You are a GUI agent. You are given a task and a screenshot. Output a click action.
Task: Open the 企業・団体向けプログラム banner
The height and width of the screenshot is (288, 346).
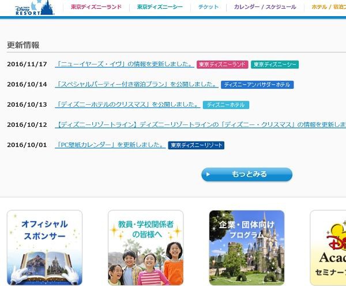pyautogui.click(x=247, y=248)
